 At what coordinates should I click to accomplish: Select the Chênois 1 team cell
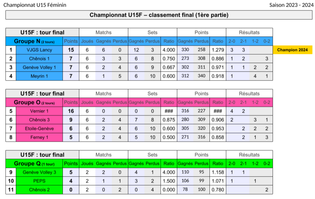pyautogui.click(x=39, y=59)
